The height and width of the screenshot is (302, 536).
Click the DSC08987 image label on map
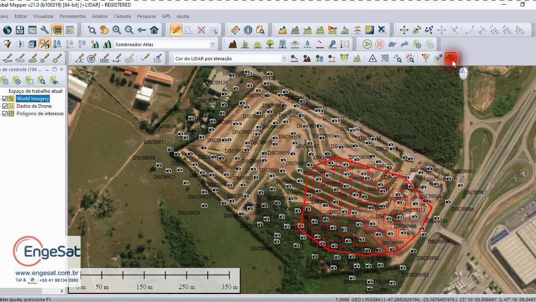click(475, 193)
